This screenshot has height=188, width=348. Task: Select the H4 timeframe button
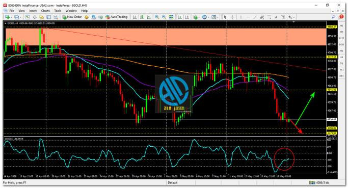(x=341, y=57)
